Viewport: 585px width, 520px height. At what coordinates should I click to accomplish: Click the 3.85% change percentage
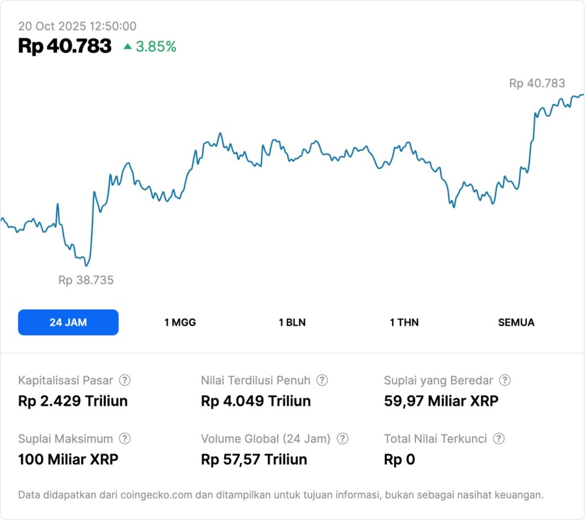coord(156,47)
